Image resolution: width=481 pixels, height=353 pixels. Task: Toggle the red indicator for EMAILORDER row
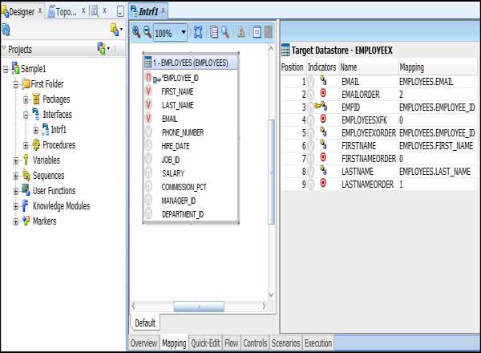pyautogui.click(x=322, y=94)
